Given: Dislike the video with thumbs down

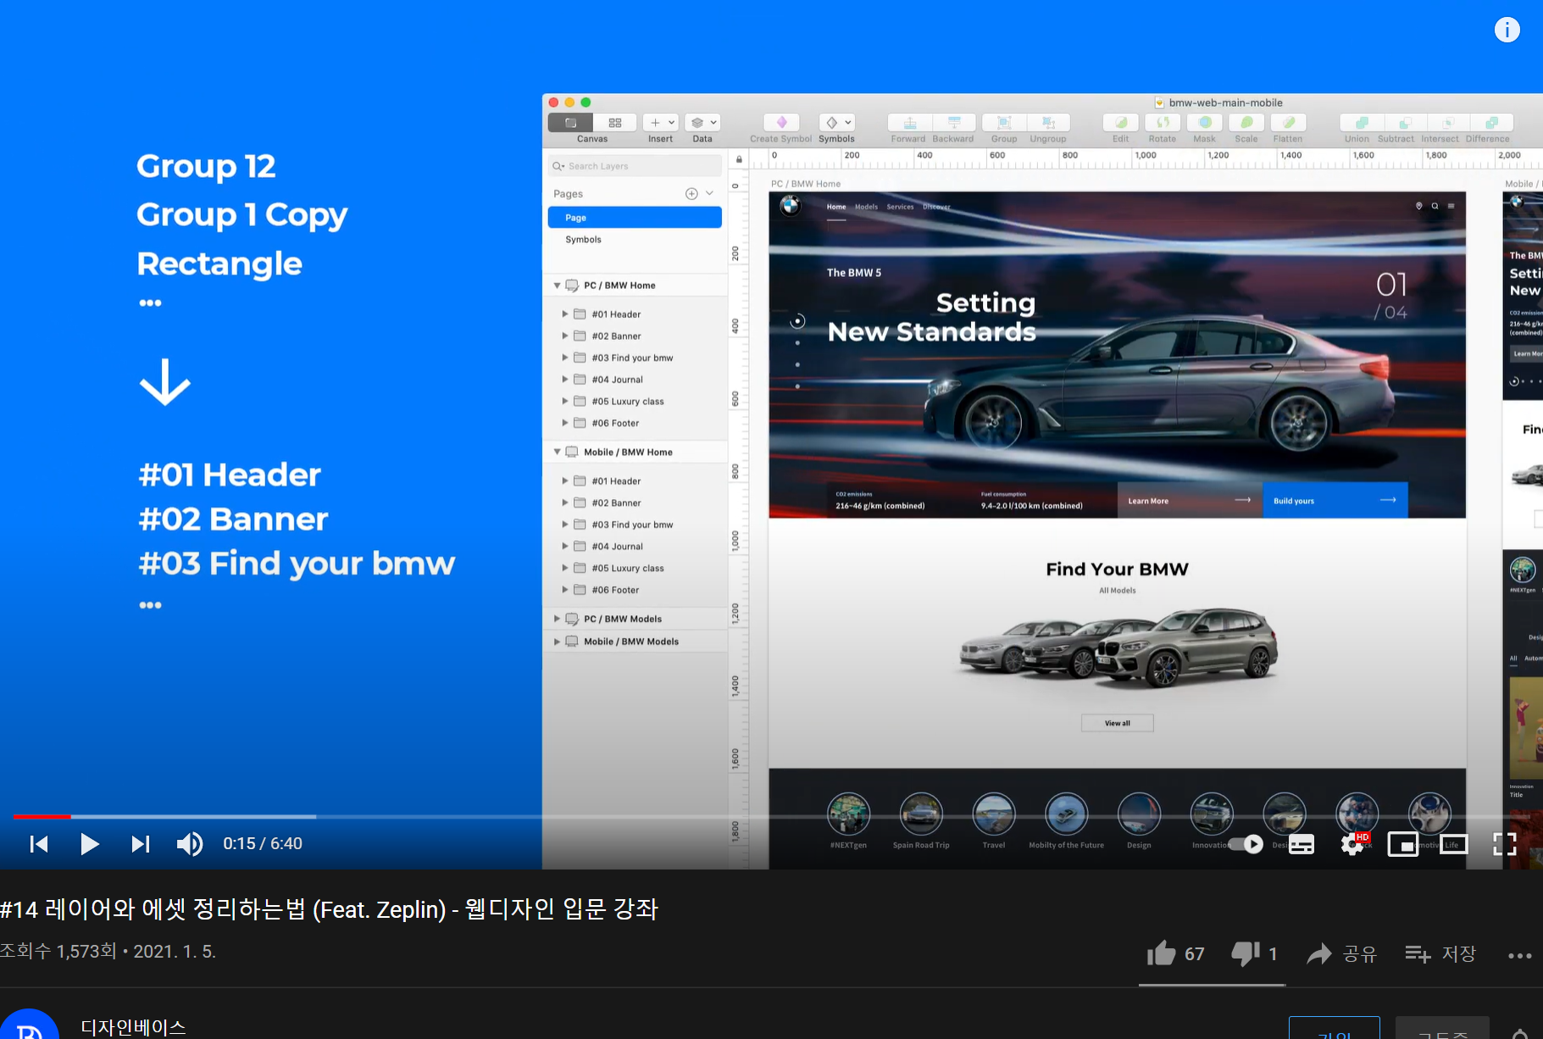Looking at the screenshot, I should coord(1253,953).
